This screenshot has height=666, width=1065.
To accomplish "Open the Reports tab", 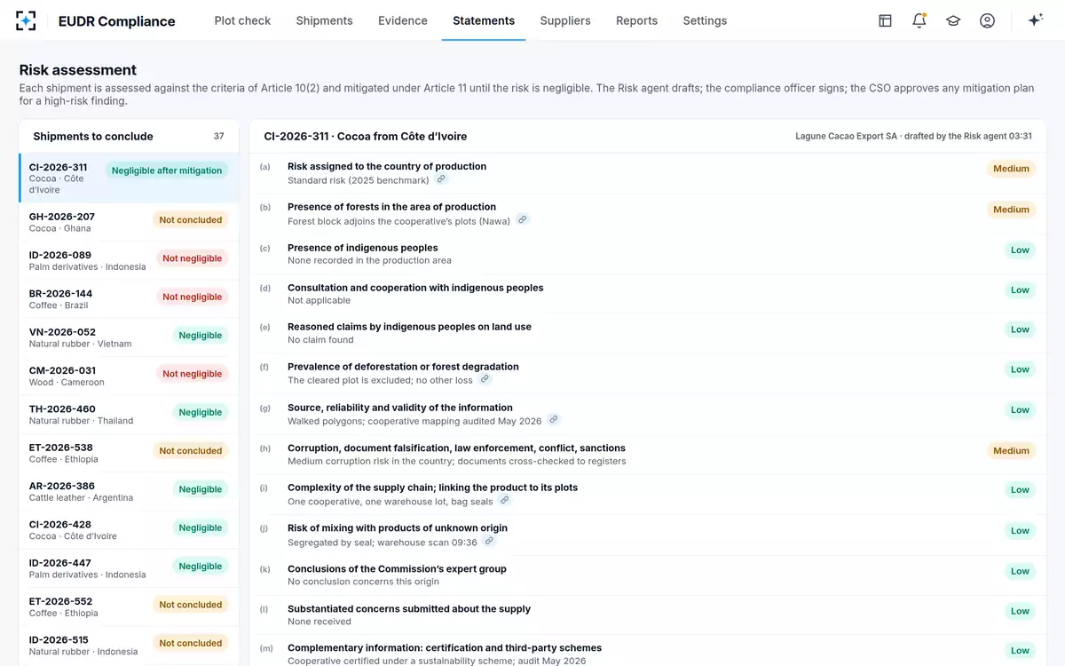I will click(x=637, y=20).
